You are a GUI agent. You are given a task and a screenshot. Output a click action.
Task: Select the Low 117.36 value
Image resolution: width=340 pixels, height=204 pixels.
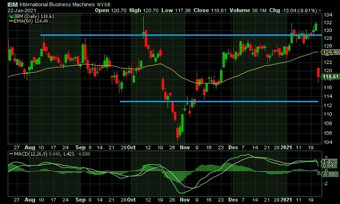[176, 10]
